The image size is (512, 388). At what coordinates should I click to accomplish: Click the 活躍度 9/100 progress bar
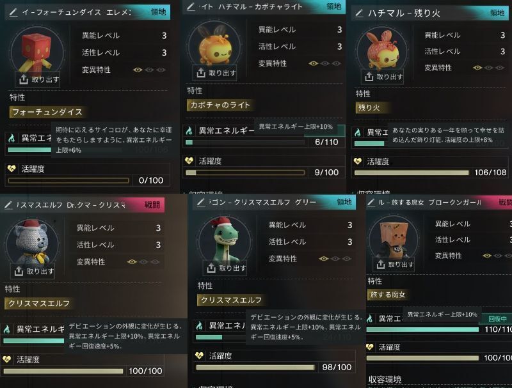tap(245, 173)
